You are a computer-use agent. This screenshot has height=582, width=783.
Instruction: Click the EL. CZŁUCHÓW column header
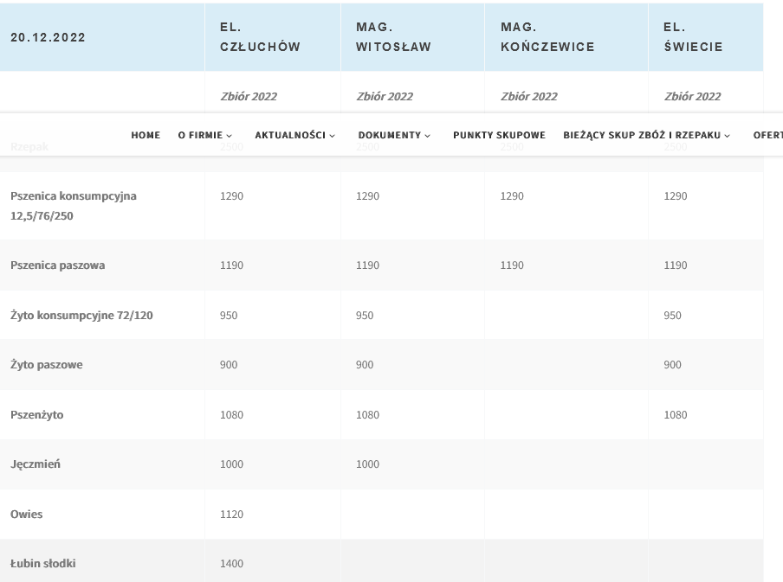click(260, 37)
